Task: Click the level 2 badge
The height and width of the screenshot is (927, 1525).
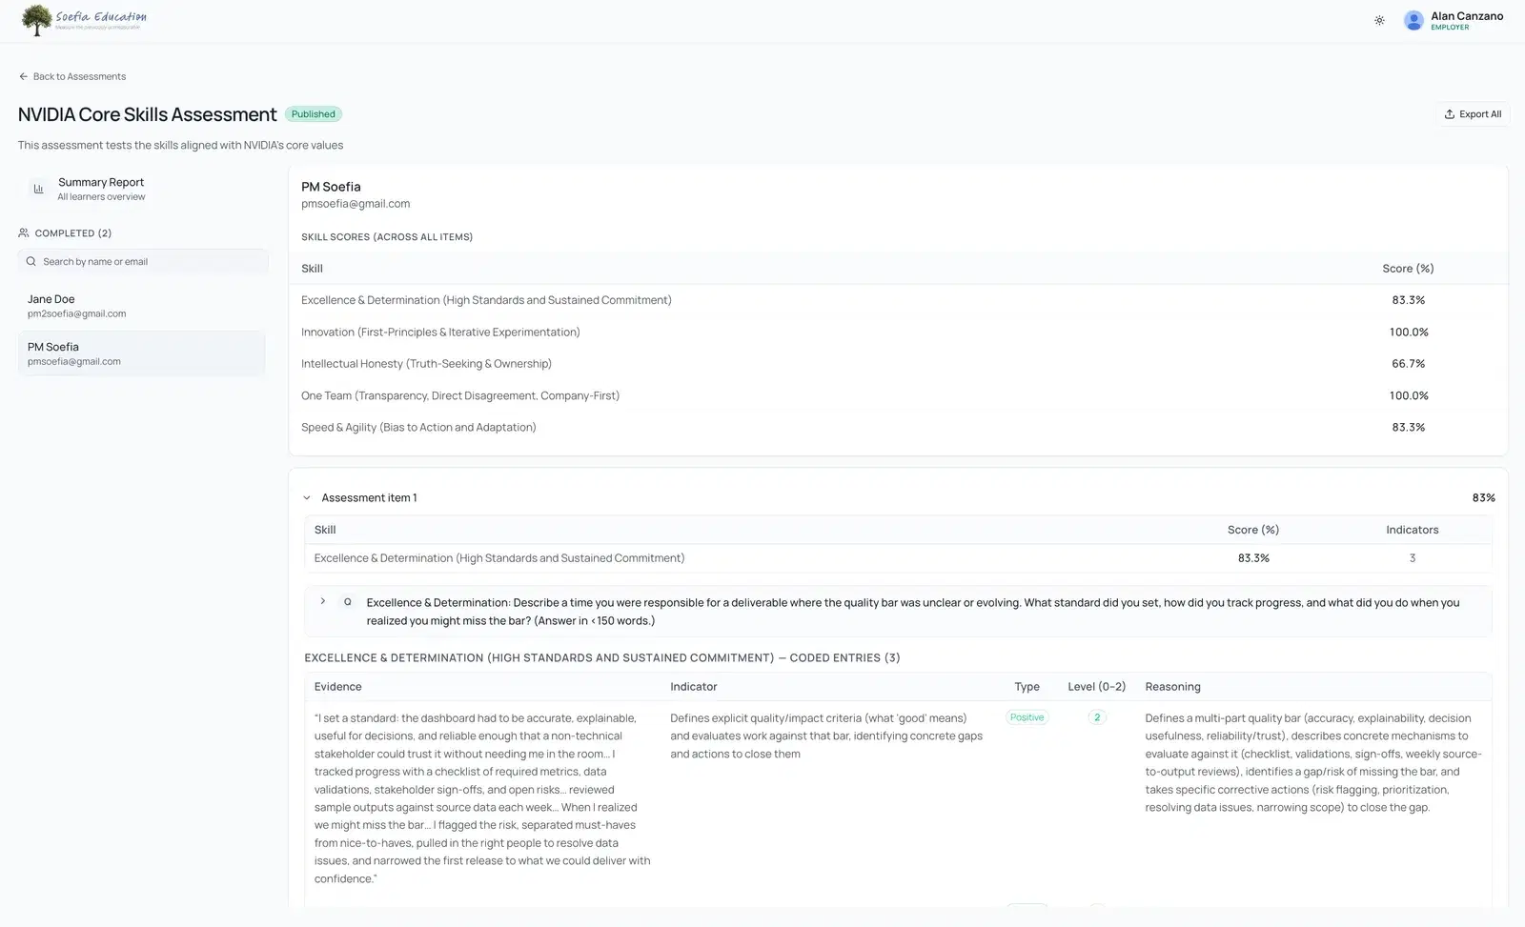Action: 1097,717
